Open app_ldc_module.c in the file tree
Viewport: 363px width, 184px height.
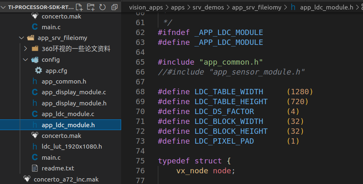point(68,114)
